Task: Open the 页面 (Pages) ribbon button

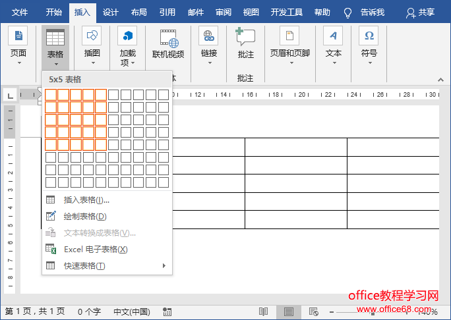Action: [x=18, y=46]
